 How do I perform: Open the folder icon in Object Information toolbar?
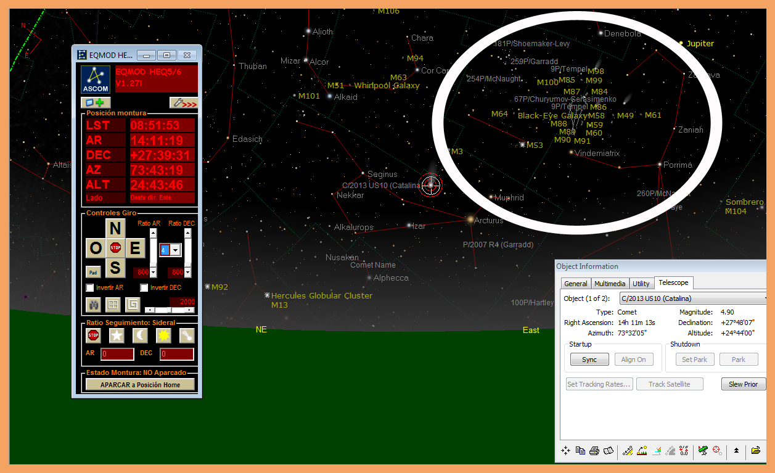click(756, 451)
